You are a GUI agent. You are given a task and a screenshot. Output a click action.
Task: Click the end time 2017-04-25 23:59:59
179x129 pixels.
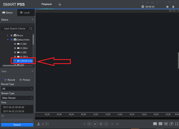[x=14, y=111]
